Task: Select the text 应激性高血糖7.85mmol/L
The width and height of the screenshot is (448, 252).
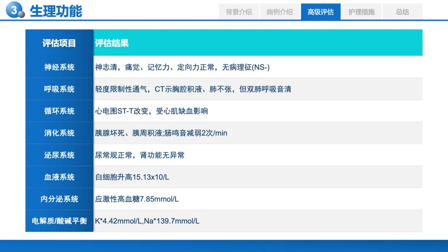Action: coord(137,199)
